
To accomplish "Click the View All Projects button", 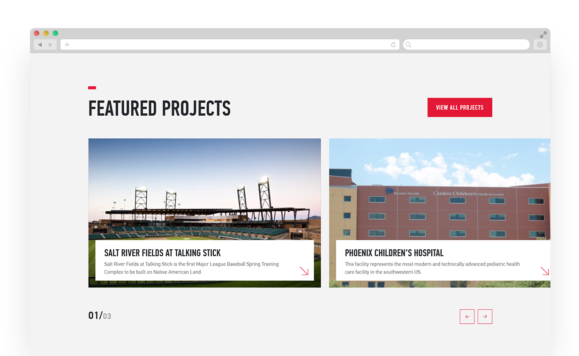I will (459, 107).
